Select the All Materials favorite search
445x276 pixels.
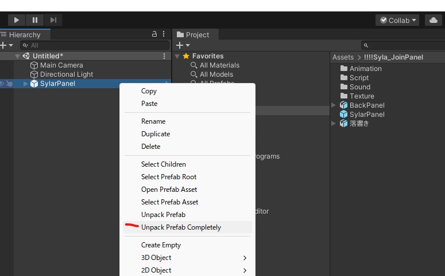click(x=219, y=65)
